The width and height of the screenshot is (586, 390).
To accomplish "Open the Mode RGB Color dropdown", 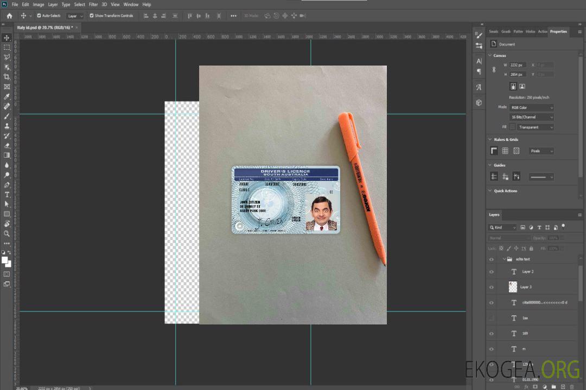I will [532, 107].
